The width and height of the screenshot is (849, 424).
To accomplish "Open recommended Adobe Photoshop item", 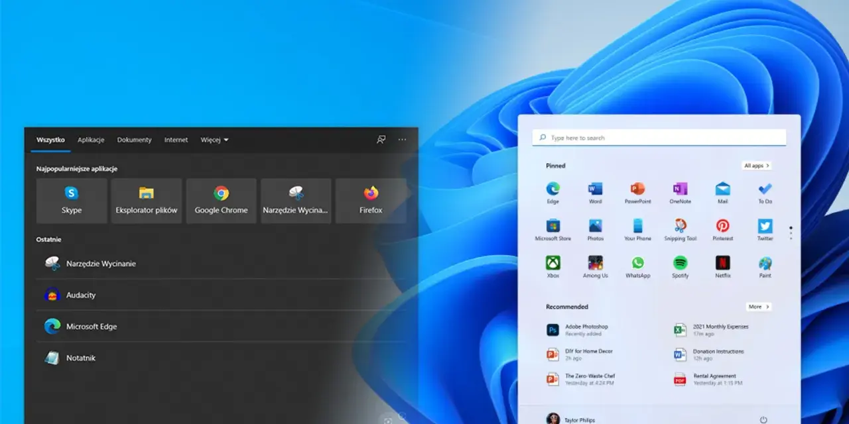I will pos(578,330).
